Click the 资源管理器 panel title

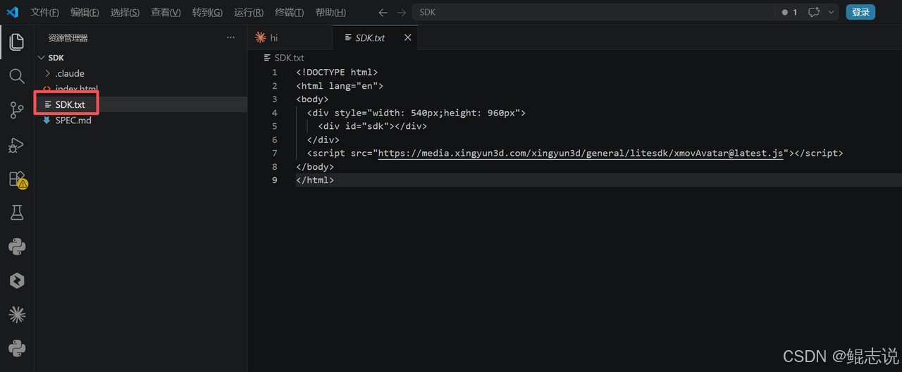68,38
